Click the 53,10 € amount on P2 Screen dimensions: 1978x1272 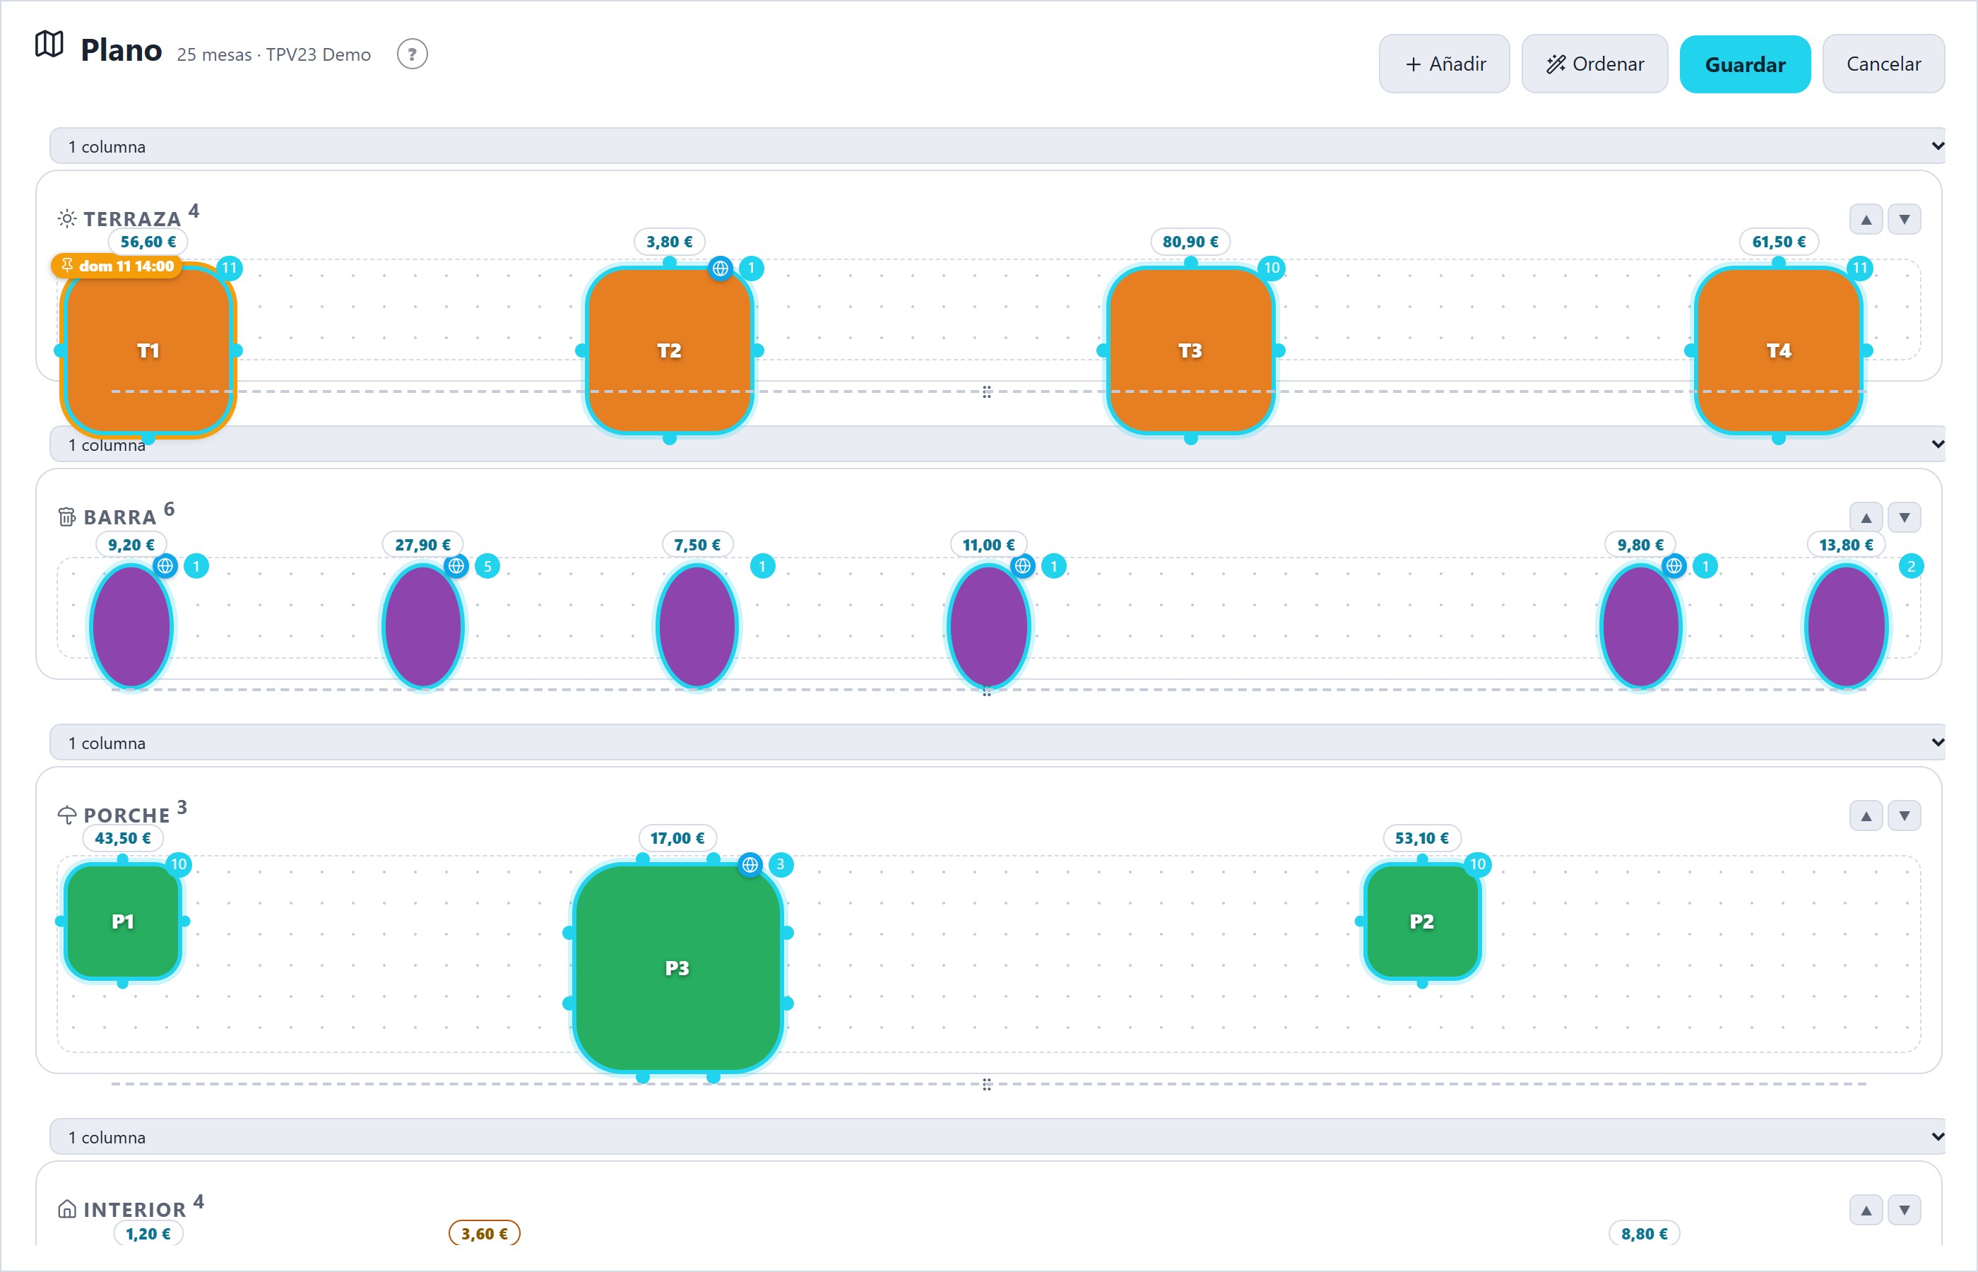1421,838
